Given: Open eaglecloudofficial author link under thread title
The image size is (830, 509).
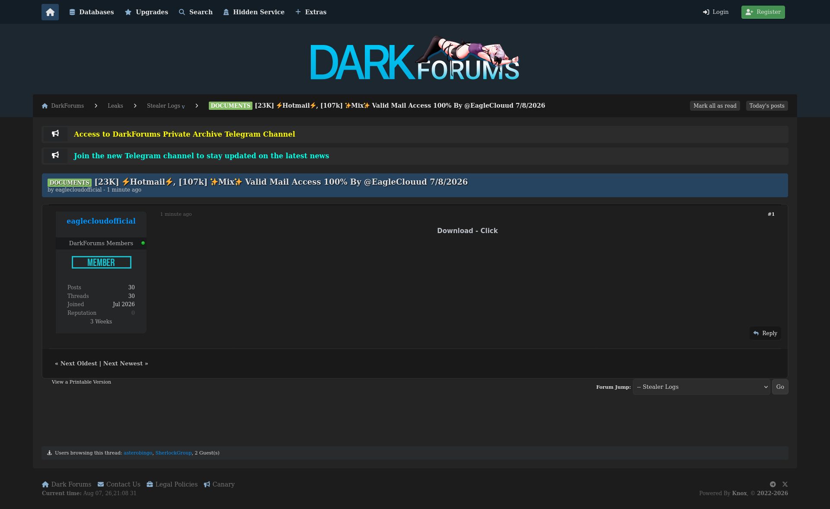Looking at the screenshot, I should coord(78,190).
